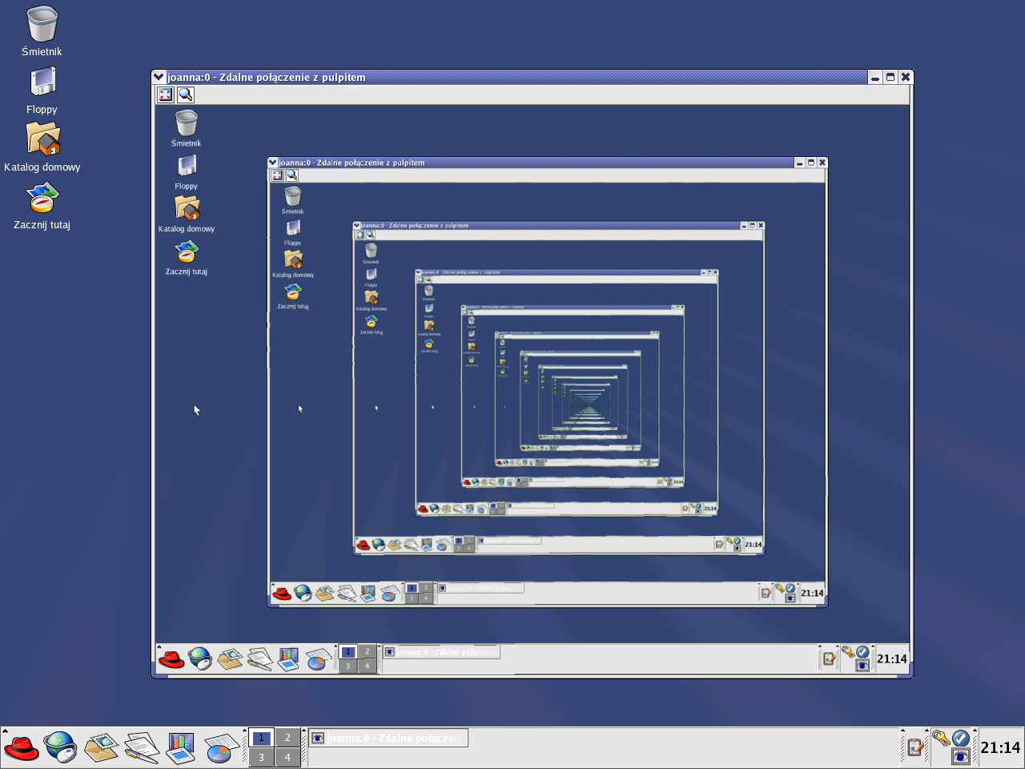Click the clipboard applet in the bottom panel tray
The height and width of the screenshot is (769, 1025).
[914, 748]
